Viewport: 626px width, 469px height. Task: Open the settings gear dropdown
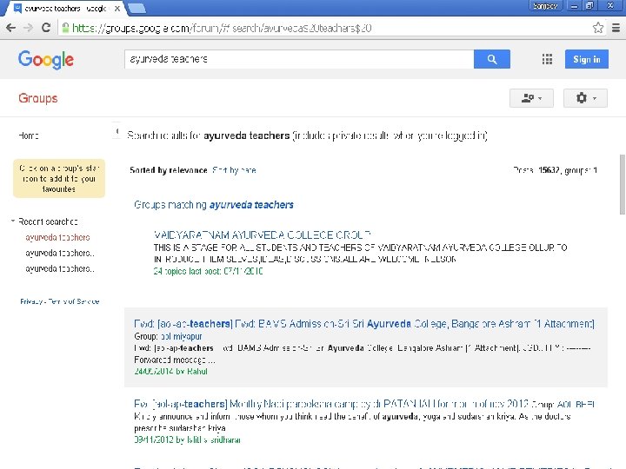point(585,98)
